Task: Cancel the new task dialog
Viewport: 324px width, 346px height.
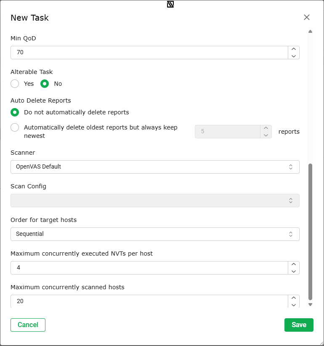Action: 28,325
